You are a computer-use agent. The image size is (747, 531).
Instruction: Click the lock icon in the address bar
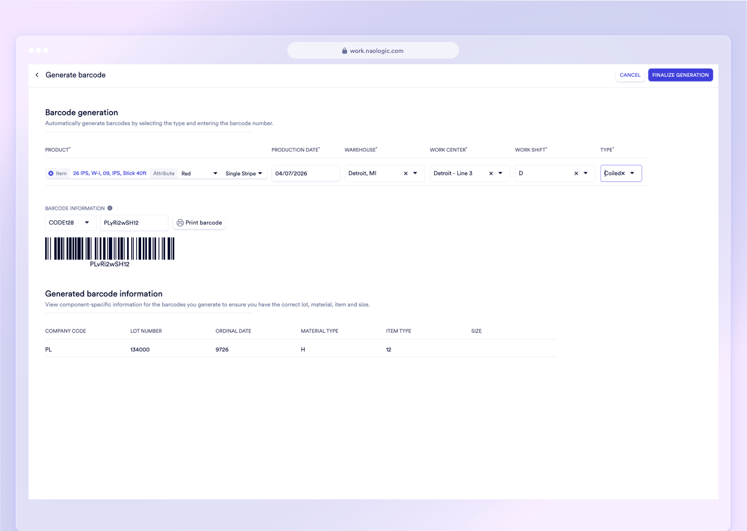344,50
